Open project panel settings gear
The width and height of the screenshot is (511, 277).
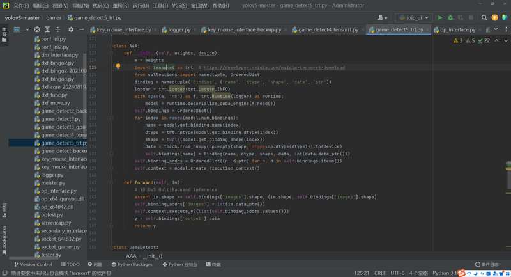coord(71,29)
